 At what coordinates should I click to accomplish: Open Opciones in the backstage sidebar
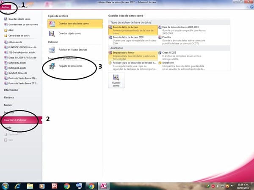click(x=11, y=134)
